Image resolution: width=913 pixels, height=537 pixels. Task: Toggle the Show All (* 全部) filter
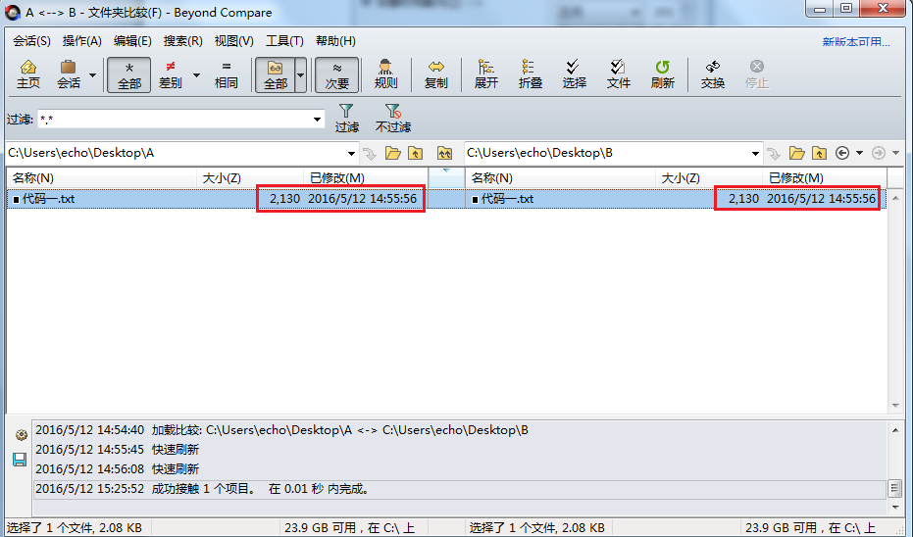point(128,74)
